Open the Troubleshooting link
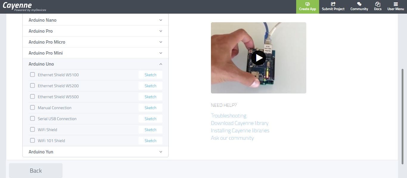Viewport: 407px width, 178px height. [228, 115]
